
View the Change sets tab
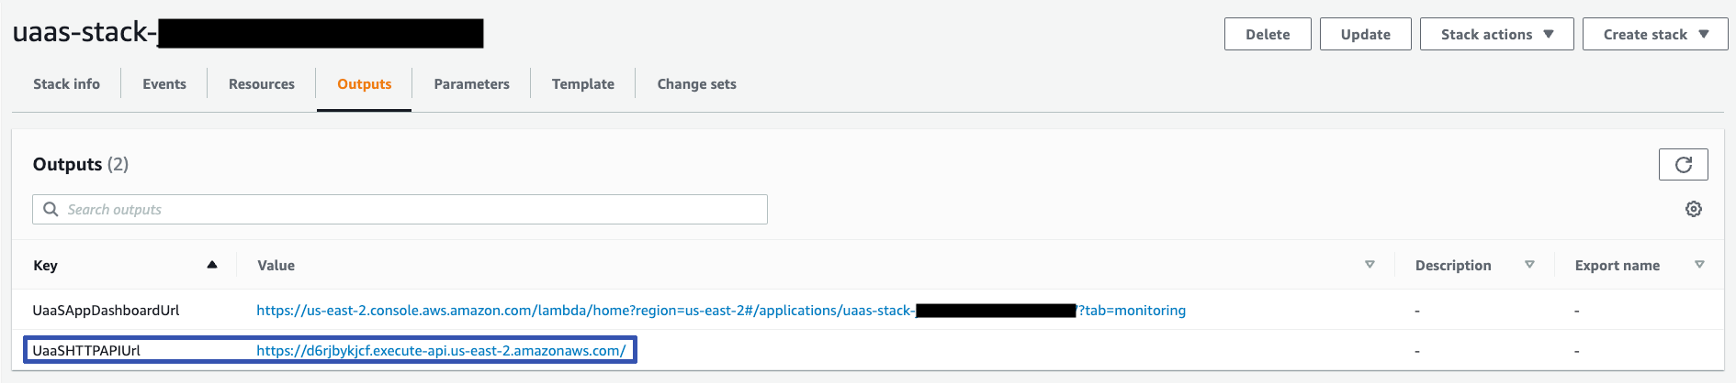[696, 84]
